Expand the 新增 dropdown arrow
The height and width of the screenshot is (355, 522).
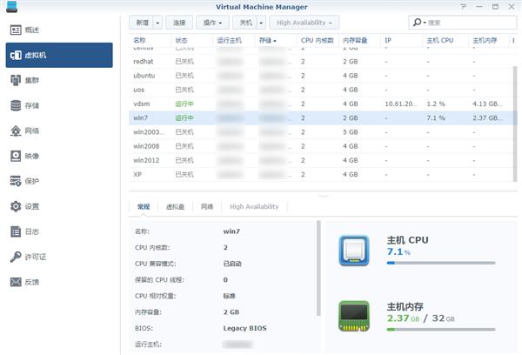[157, 23]
